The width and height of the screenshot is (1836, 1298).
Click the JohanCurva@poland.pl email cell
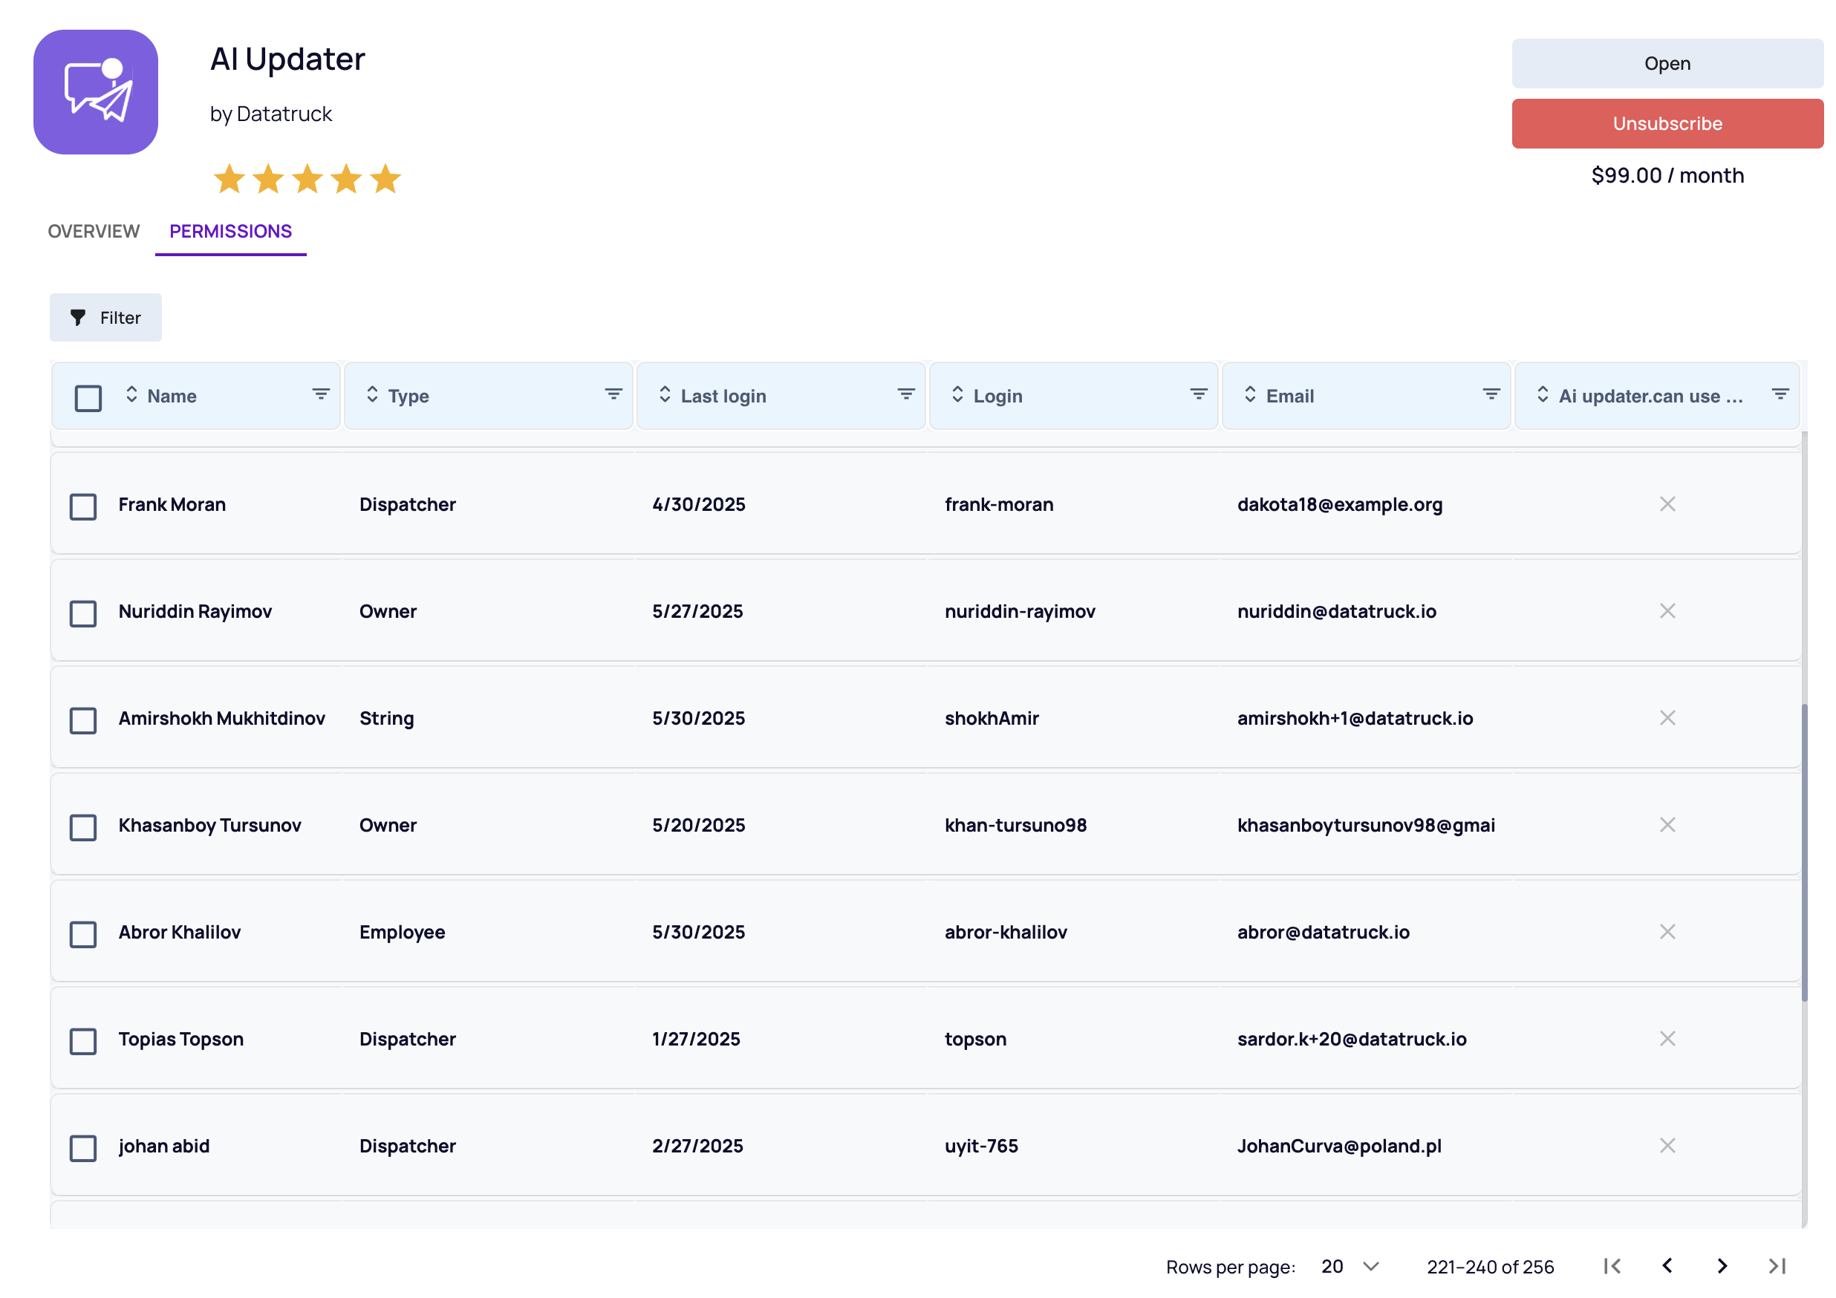(1338, 1146)
